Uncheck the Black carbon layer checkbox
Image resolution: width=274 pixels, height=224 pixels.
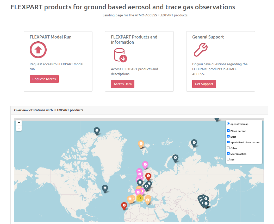tap(228, 131)
